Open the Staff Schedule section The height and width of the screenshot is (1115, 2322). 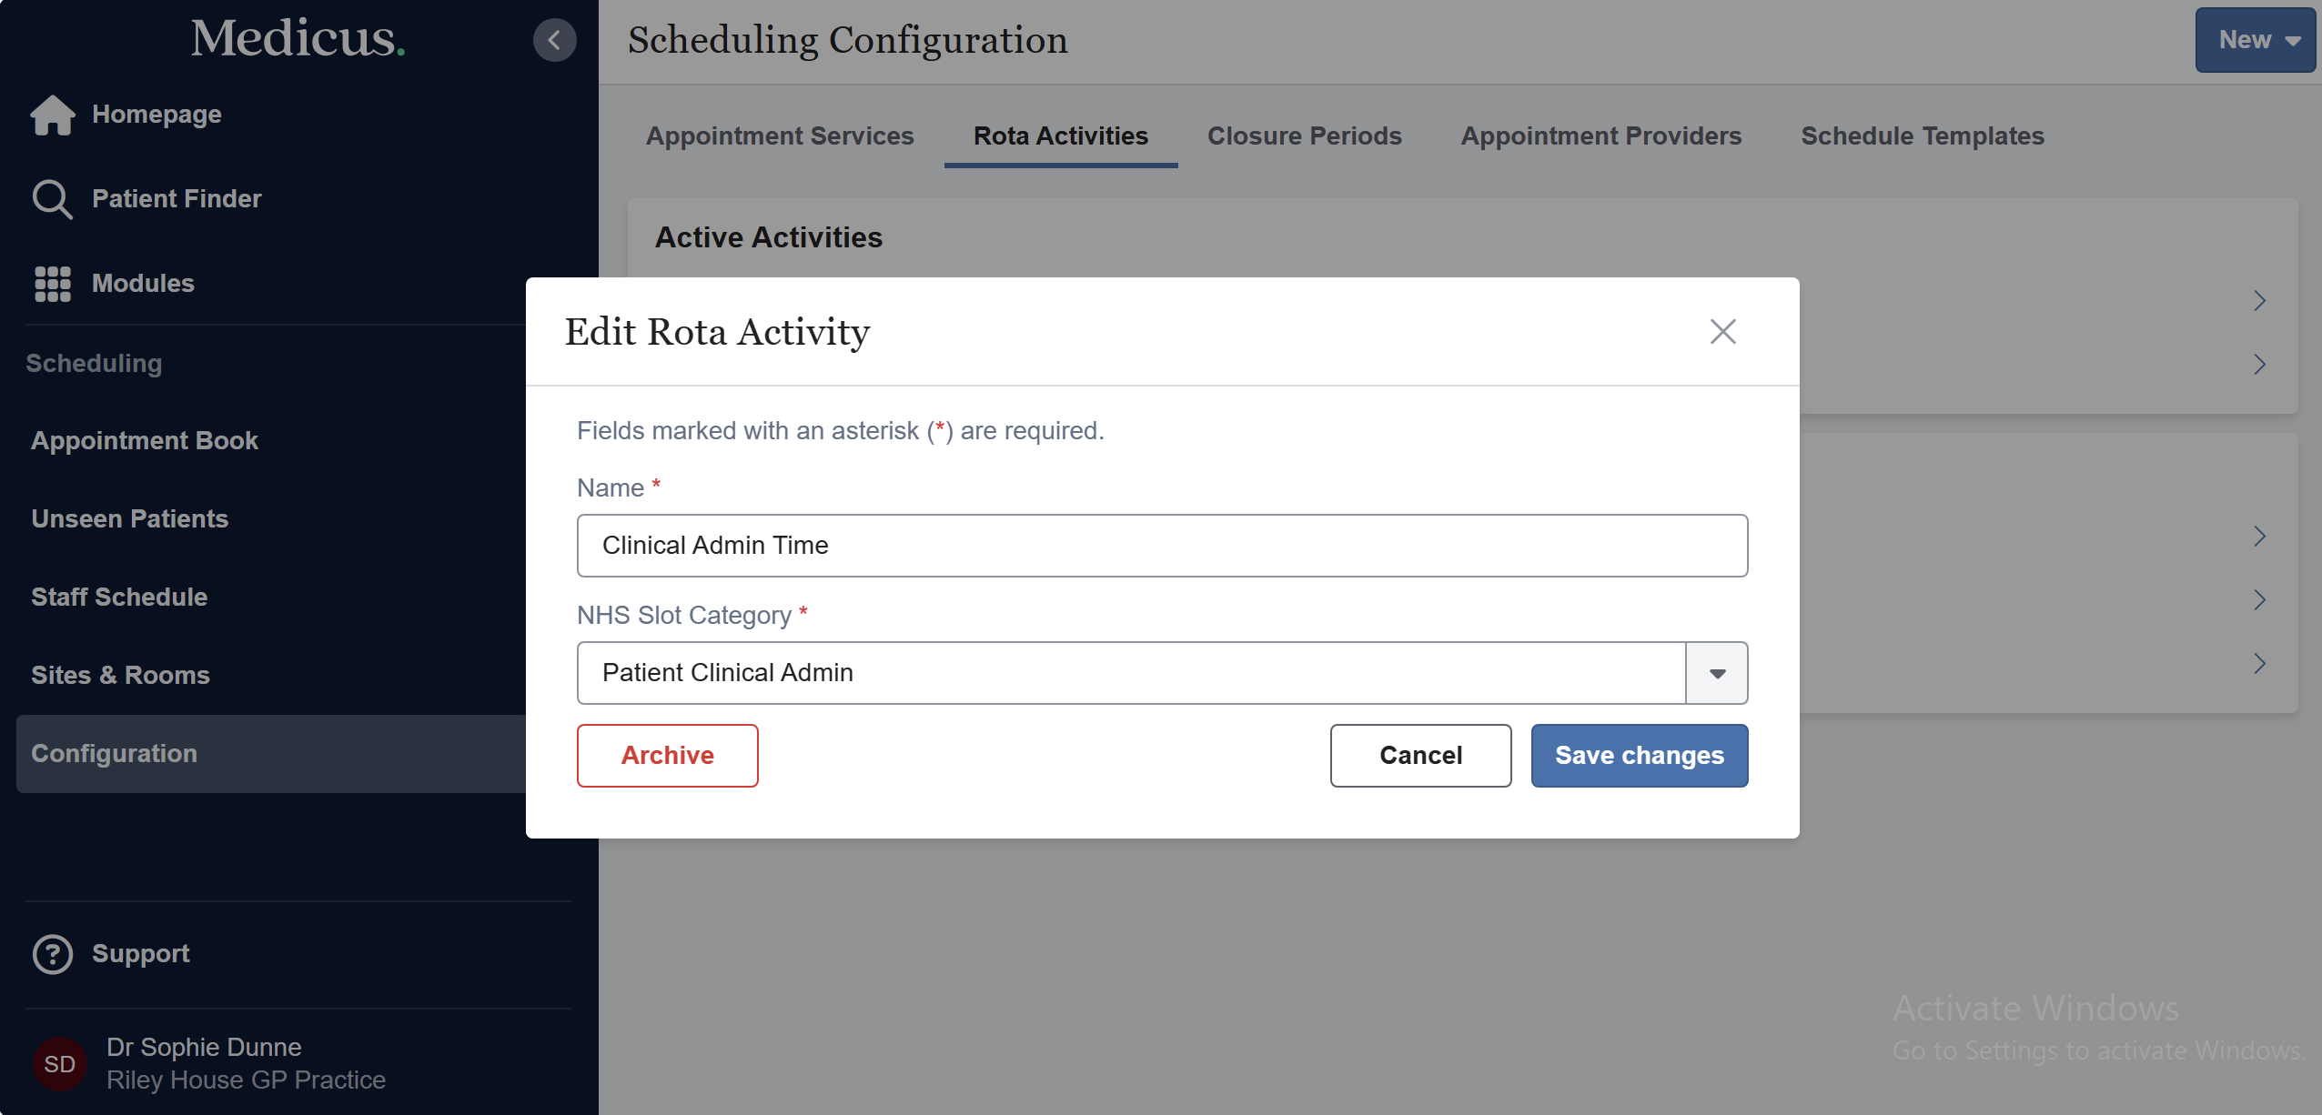pos(119,597)
